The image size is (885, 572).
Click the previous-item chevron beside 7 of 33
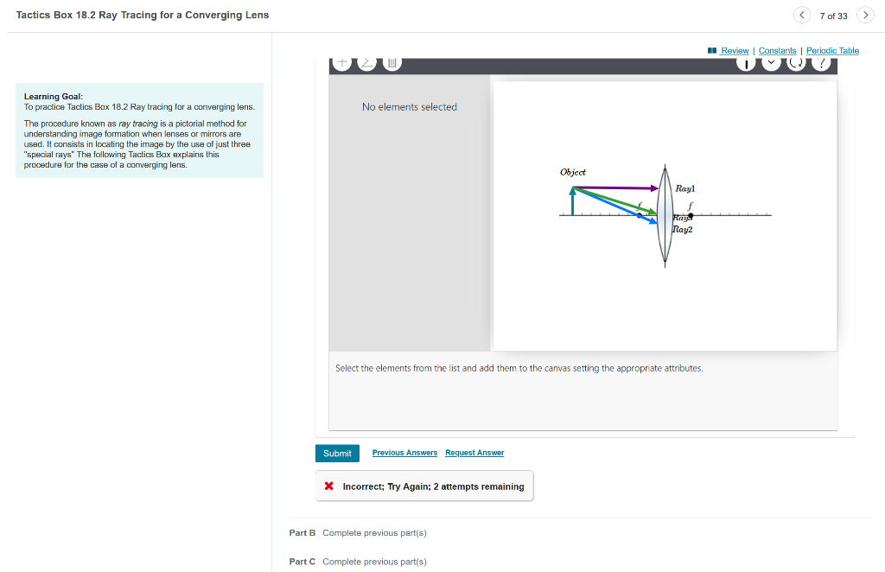pos(801,15)
